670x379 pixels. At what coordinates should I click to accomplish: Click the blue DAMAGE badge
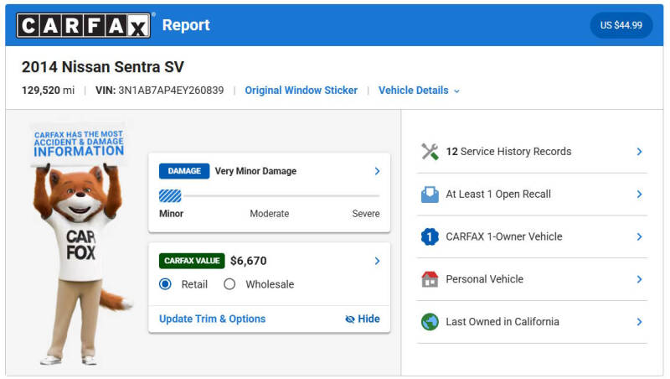(184, 171)
